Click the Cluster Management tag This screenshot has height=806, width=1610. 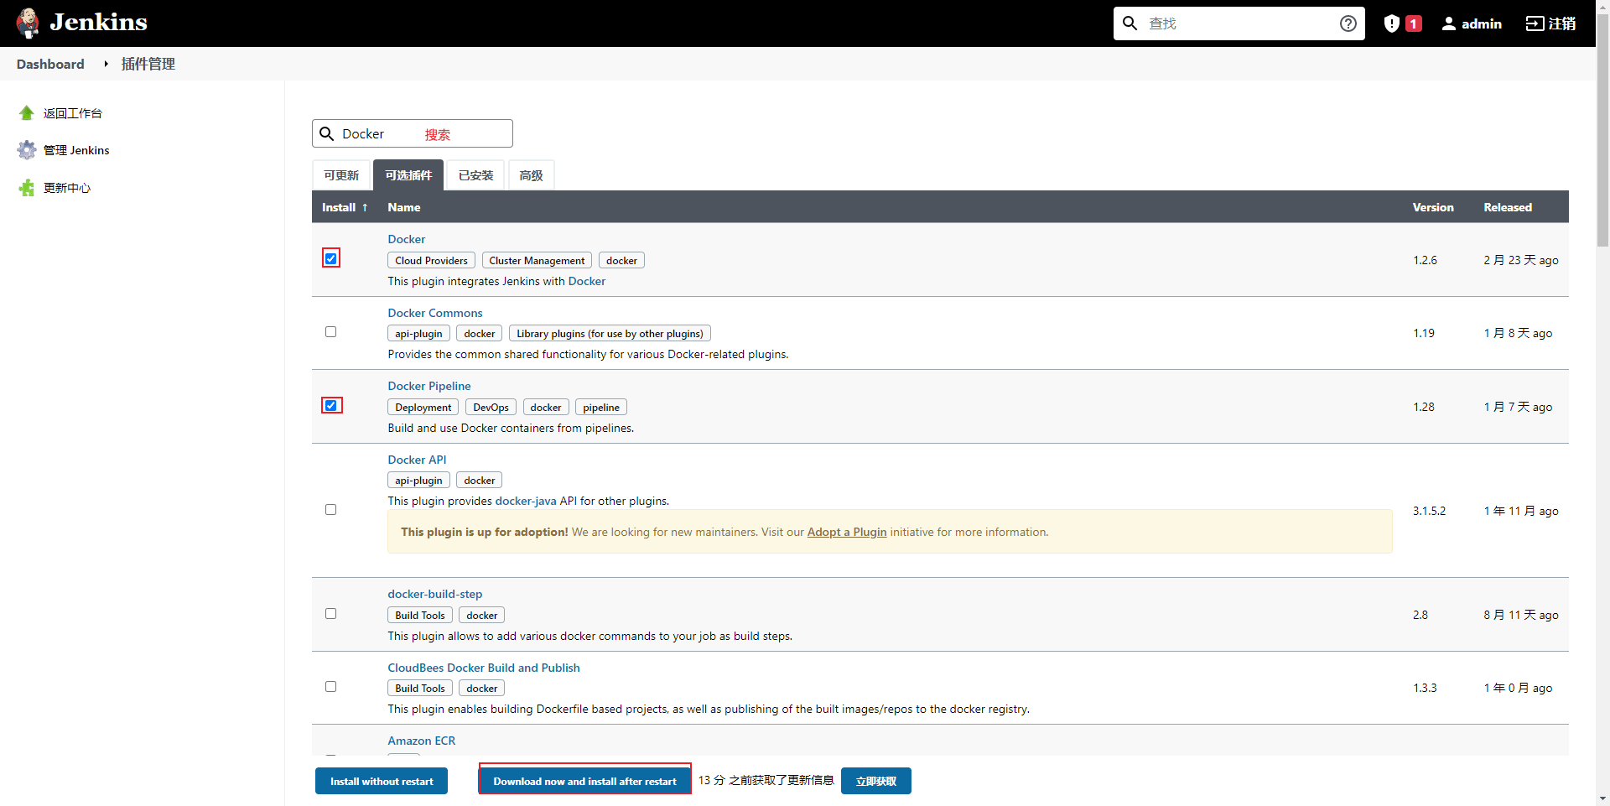coord(537,261)
